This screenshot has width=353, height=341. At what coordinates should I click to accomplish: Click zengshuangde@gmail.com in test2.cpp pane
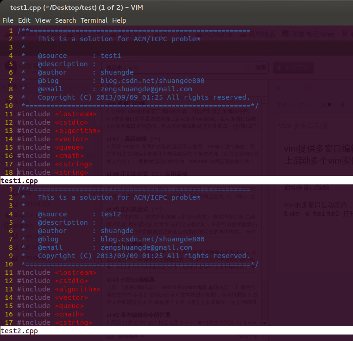pos(146,247)
